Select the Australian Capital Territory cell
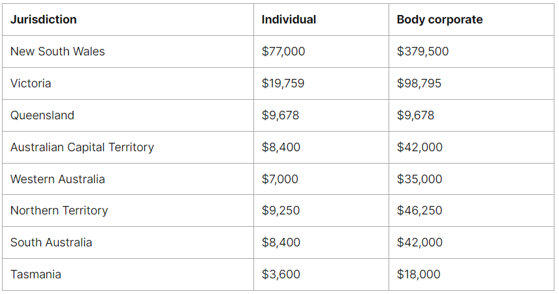Viewport: 559px width, 294px height. (82, 147)
